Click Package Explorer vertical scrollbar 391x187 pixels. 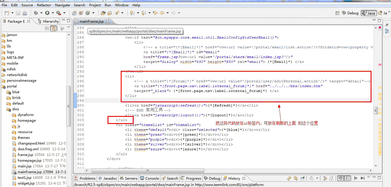(x=69, y=106)
